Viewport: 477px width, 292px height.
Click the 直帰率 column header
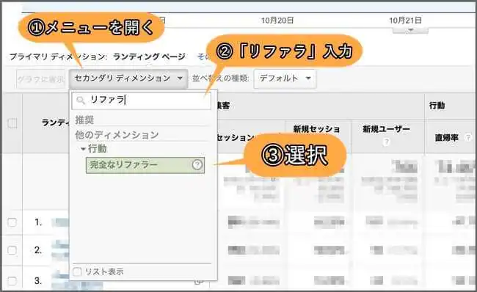click(x=447, y=138)
